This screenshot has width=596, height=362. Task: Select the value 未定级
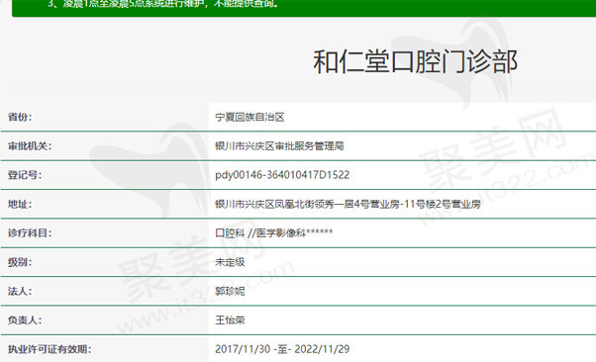click(230, 262)
